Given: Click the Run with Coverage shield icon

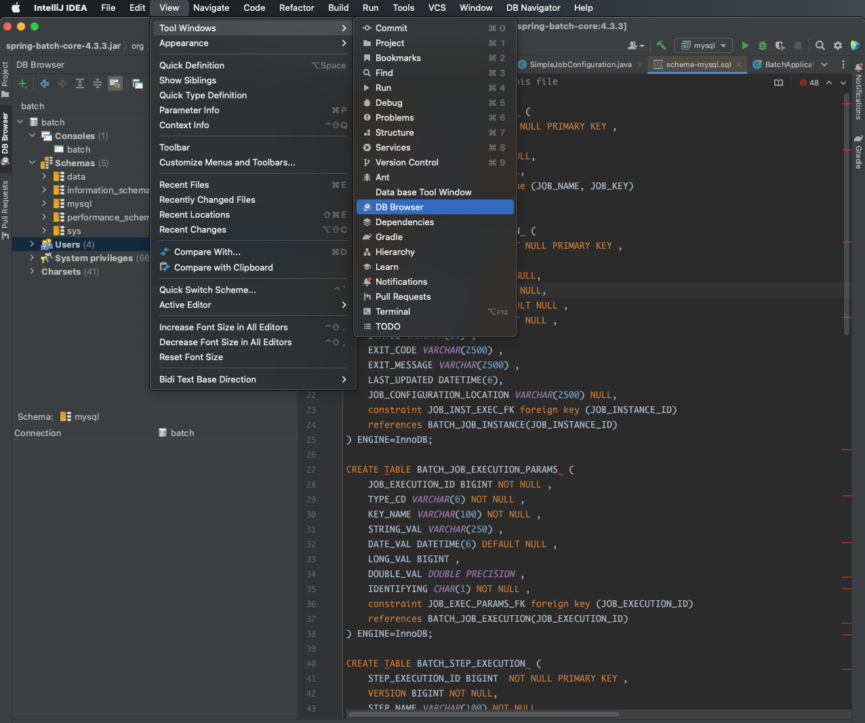Looking at the screenshot, I should [x=780, y=45].
